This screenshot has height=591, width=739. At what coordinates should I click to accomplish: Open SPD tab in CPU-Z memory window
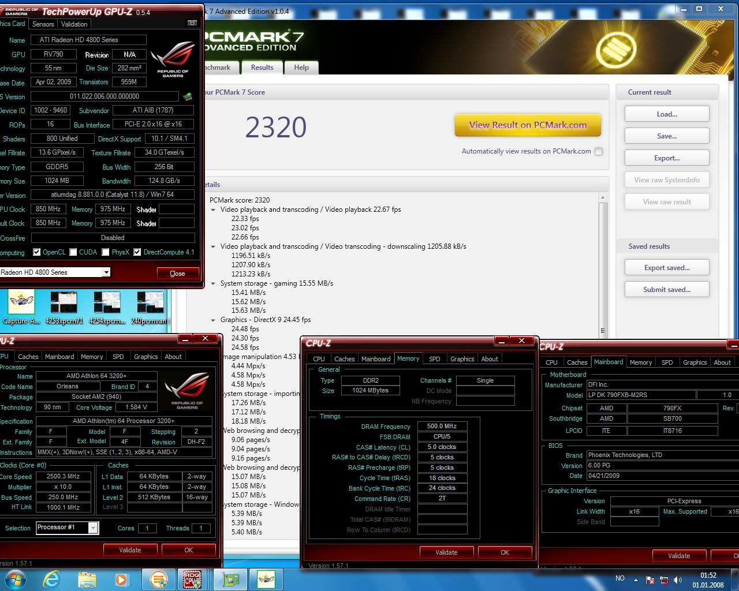pyautogui.click(x=435, y=359)
